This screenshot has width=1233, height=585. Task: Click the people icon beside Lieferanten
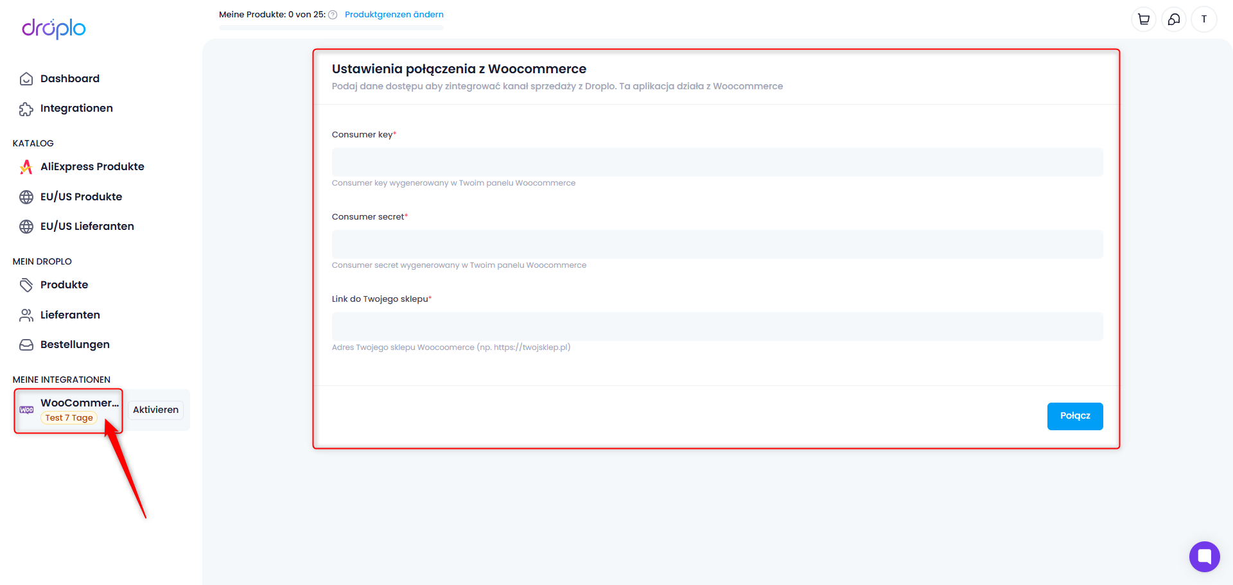pos(26,315)
